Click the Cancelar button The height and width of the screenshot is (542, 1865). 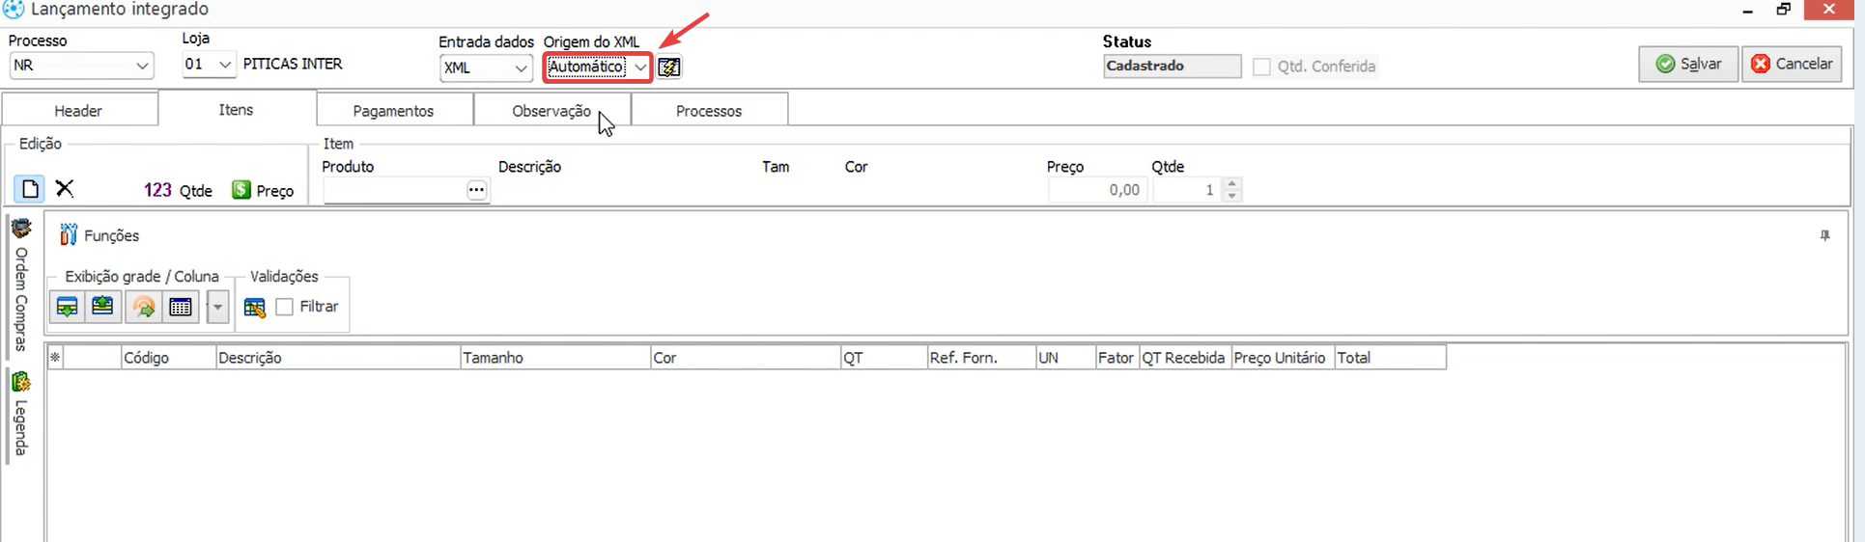(x=1792, y=64)
